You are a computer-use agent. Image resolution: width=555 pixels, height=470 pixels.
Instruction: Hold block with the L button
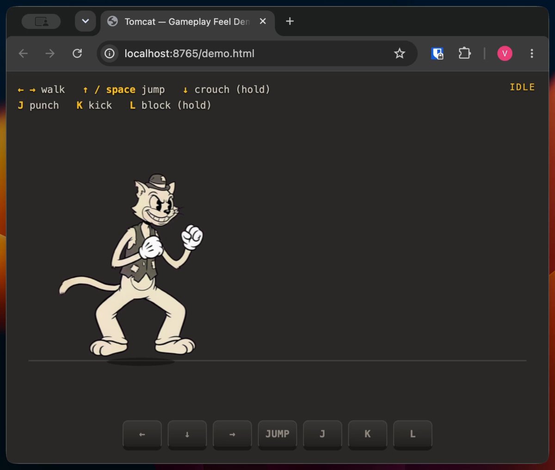pyautogui.click(x=413, y=434)
